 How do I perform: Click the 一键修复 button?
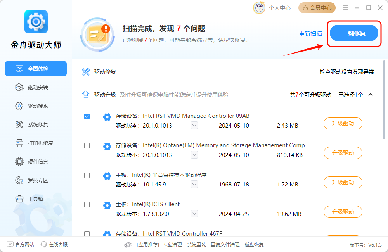tap(354, 33)
